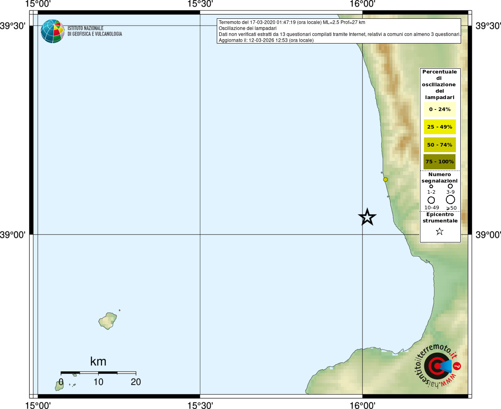Select the 25 - 49% yellow swatch
Screen dimensions: 501x409
coord(440,127)
